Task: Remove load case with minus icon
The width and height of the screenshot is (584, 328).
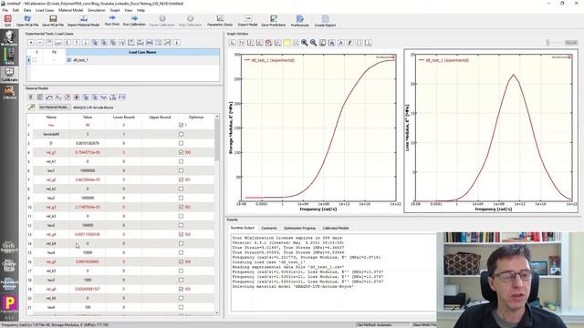Action: point(40,43)
